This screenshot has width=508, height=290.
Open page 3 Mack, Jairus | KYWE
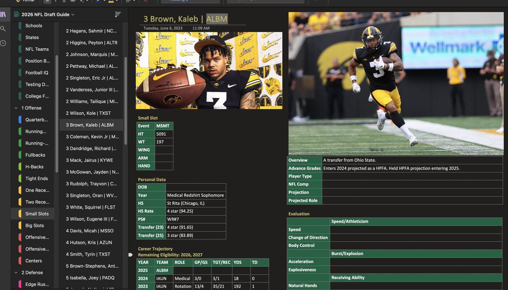click(x=91, y=160)
